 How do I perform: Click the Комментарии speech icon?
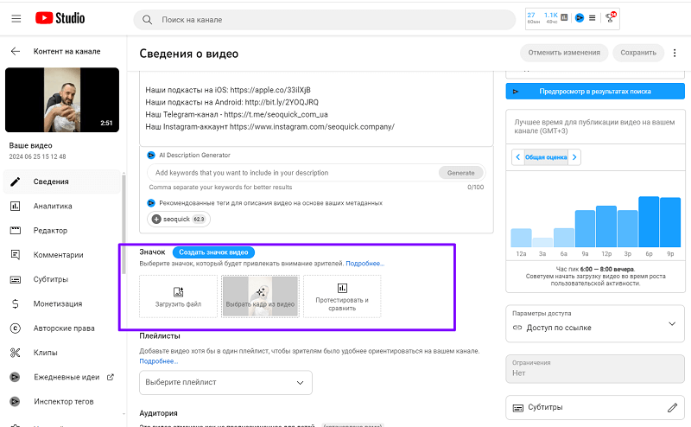(x=16, y=254)
